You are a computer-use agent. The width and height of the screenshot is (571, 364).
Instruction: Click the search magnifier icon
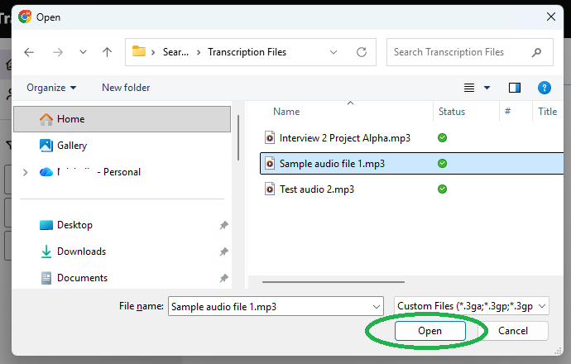pos(536,52)
